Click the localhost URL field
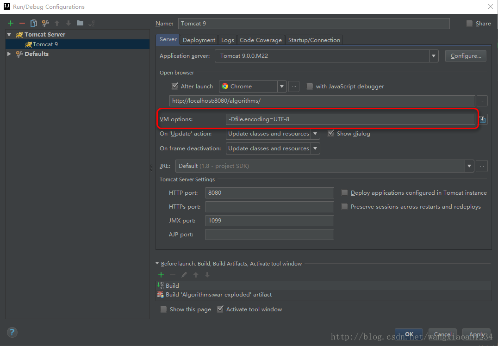The image size is (498, 346). [x=322, y=101]
